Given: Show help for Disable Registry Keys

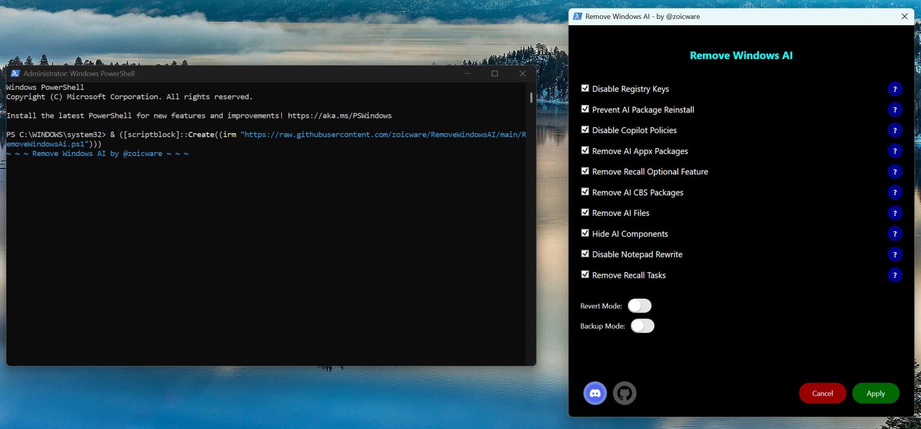Looking at the screenshot, I should click(x=894, y=89).
